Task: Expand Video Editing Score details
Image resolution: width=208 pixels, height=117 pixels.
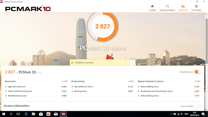Action: pos(138,96)
